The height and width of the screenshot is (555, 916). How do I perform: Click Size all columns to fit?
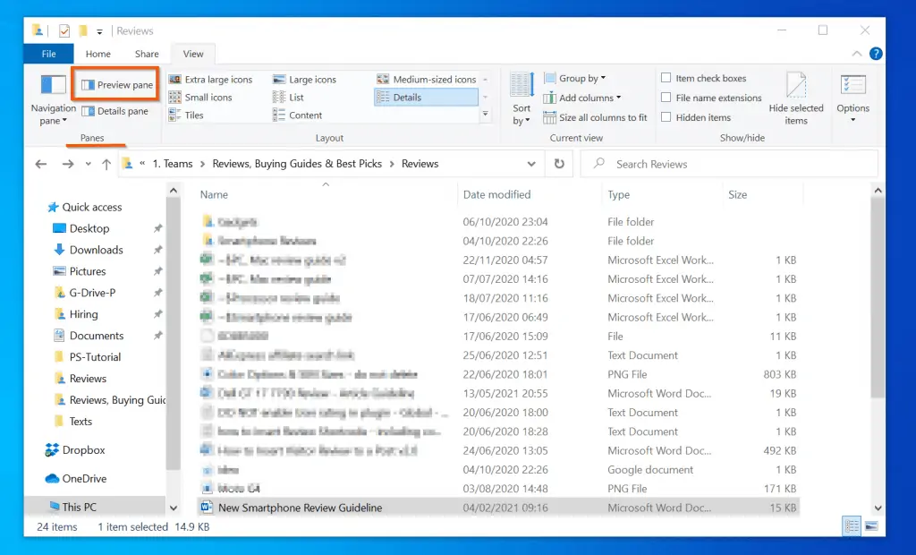(x=595, y=117)
